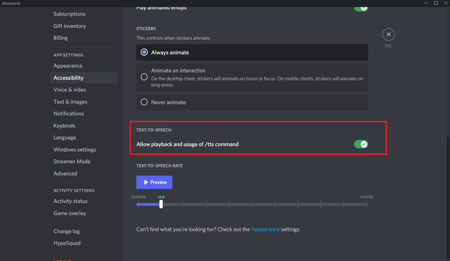The height and width of the screenshot is (261, 450).
Task: Open Game overlay settings
Action: [x=70, y=213]
